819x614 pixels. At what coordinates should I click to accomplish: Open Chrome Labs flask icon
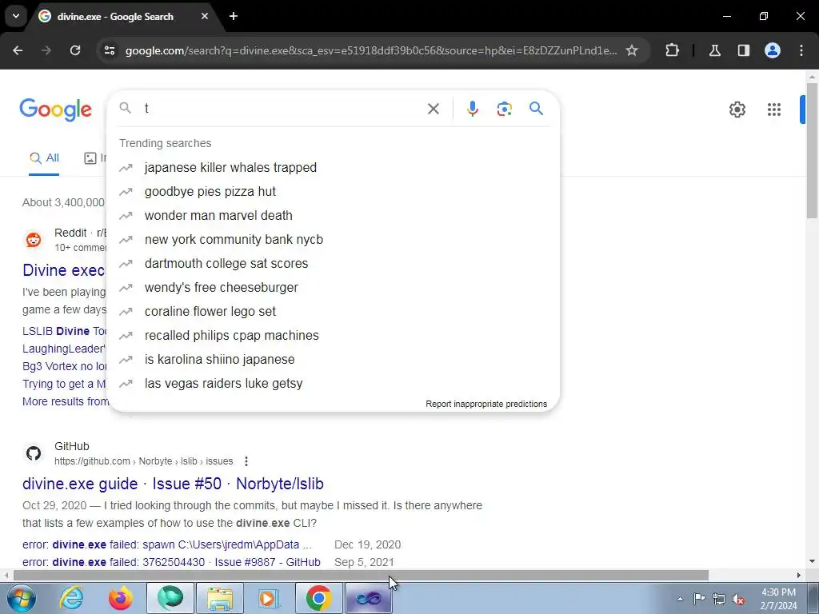tap(714, 50)
